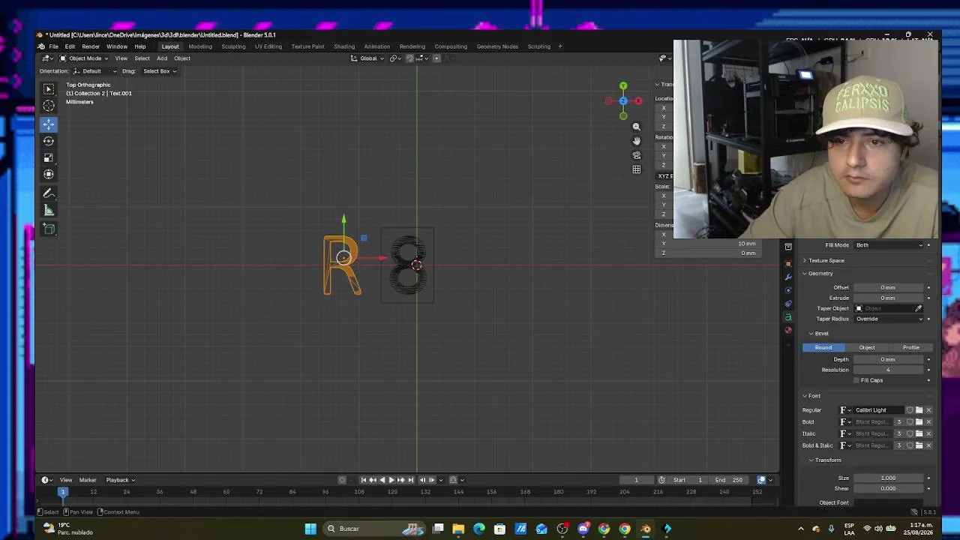Open Orientation Default dropdown
Screen dimensions: 960x540
point(94,71)
